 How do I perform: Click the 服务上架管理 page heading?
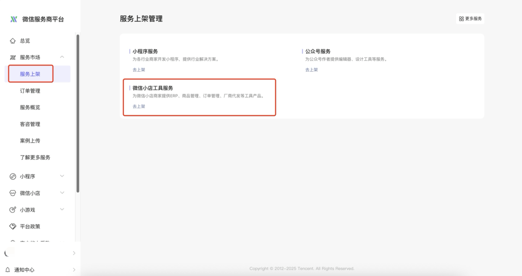click(141, 19)
